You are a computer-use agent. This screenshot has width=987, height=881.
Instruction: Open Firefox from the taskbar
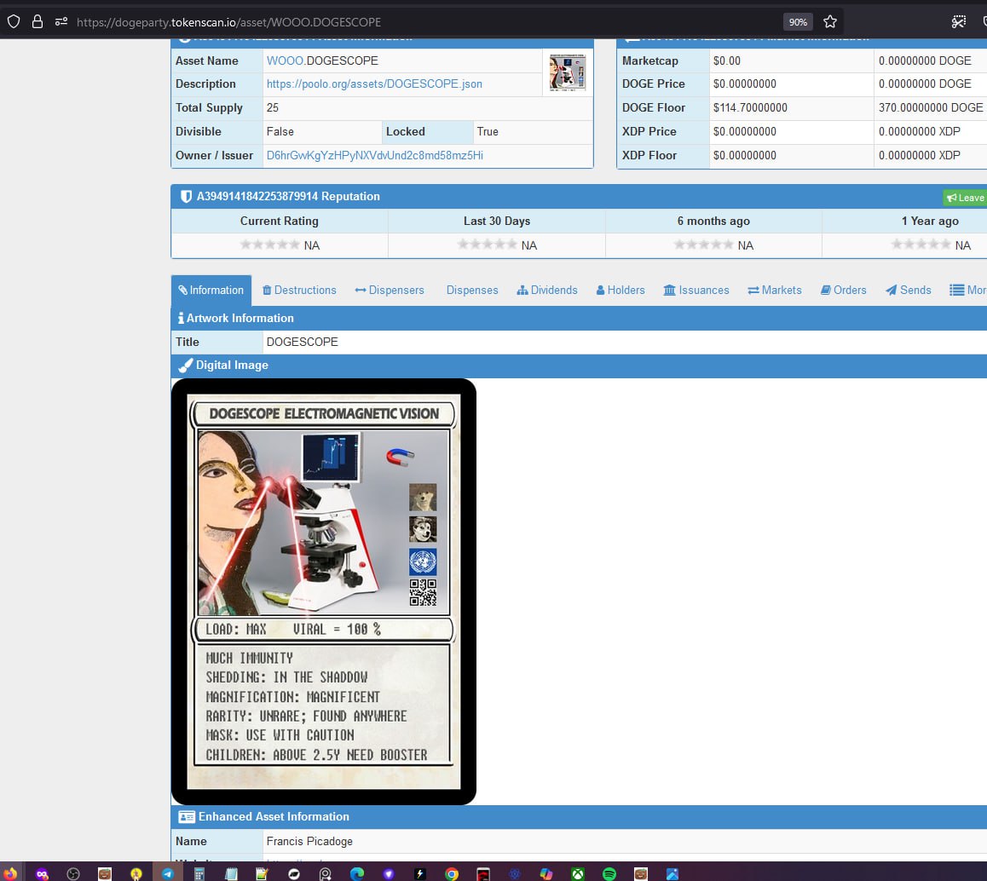point(10,873)
